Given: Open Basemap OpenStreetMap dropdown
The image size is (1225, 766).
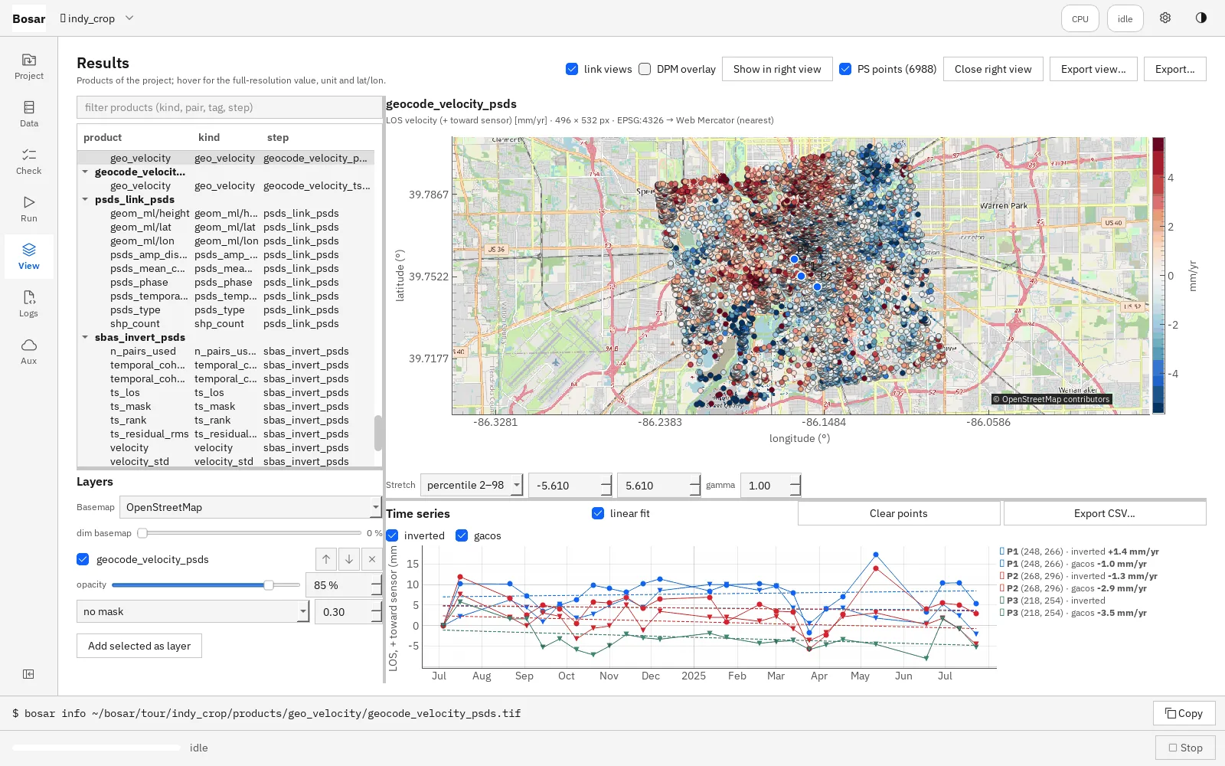Looking at the screenshot, I should tap(250, 507).
